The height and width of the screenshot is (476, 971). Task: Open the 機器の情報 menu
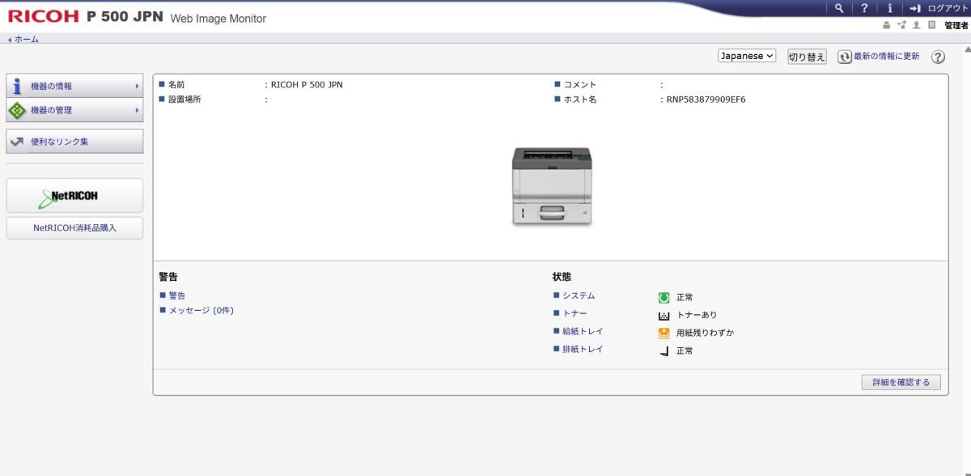click(74, 86)
